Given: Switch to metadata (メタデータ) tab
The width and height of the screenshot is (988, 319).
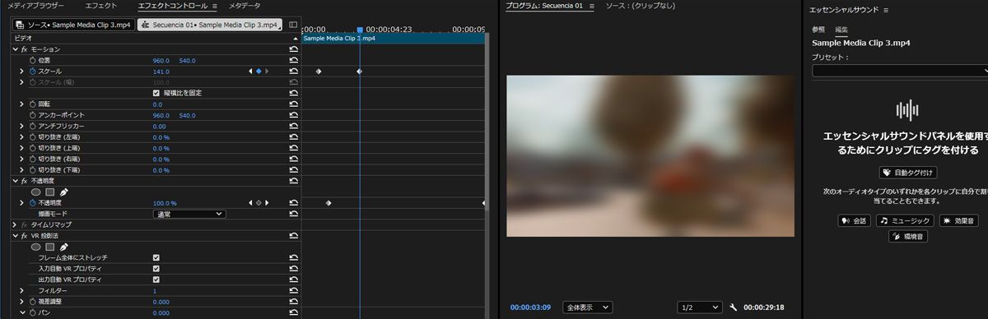Looking at the screenshot, I should pos(245,6).
